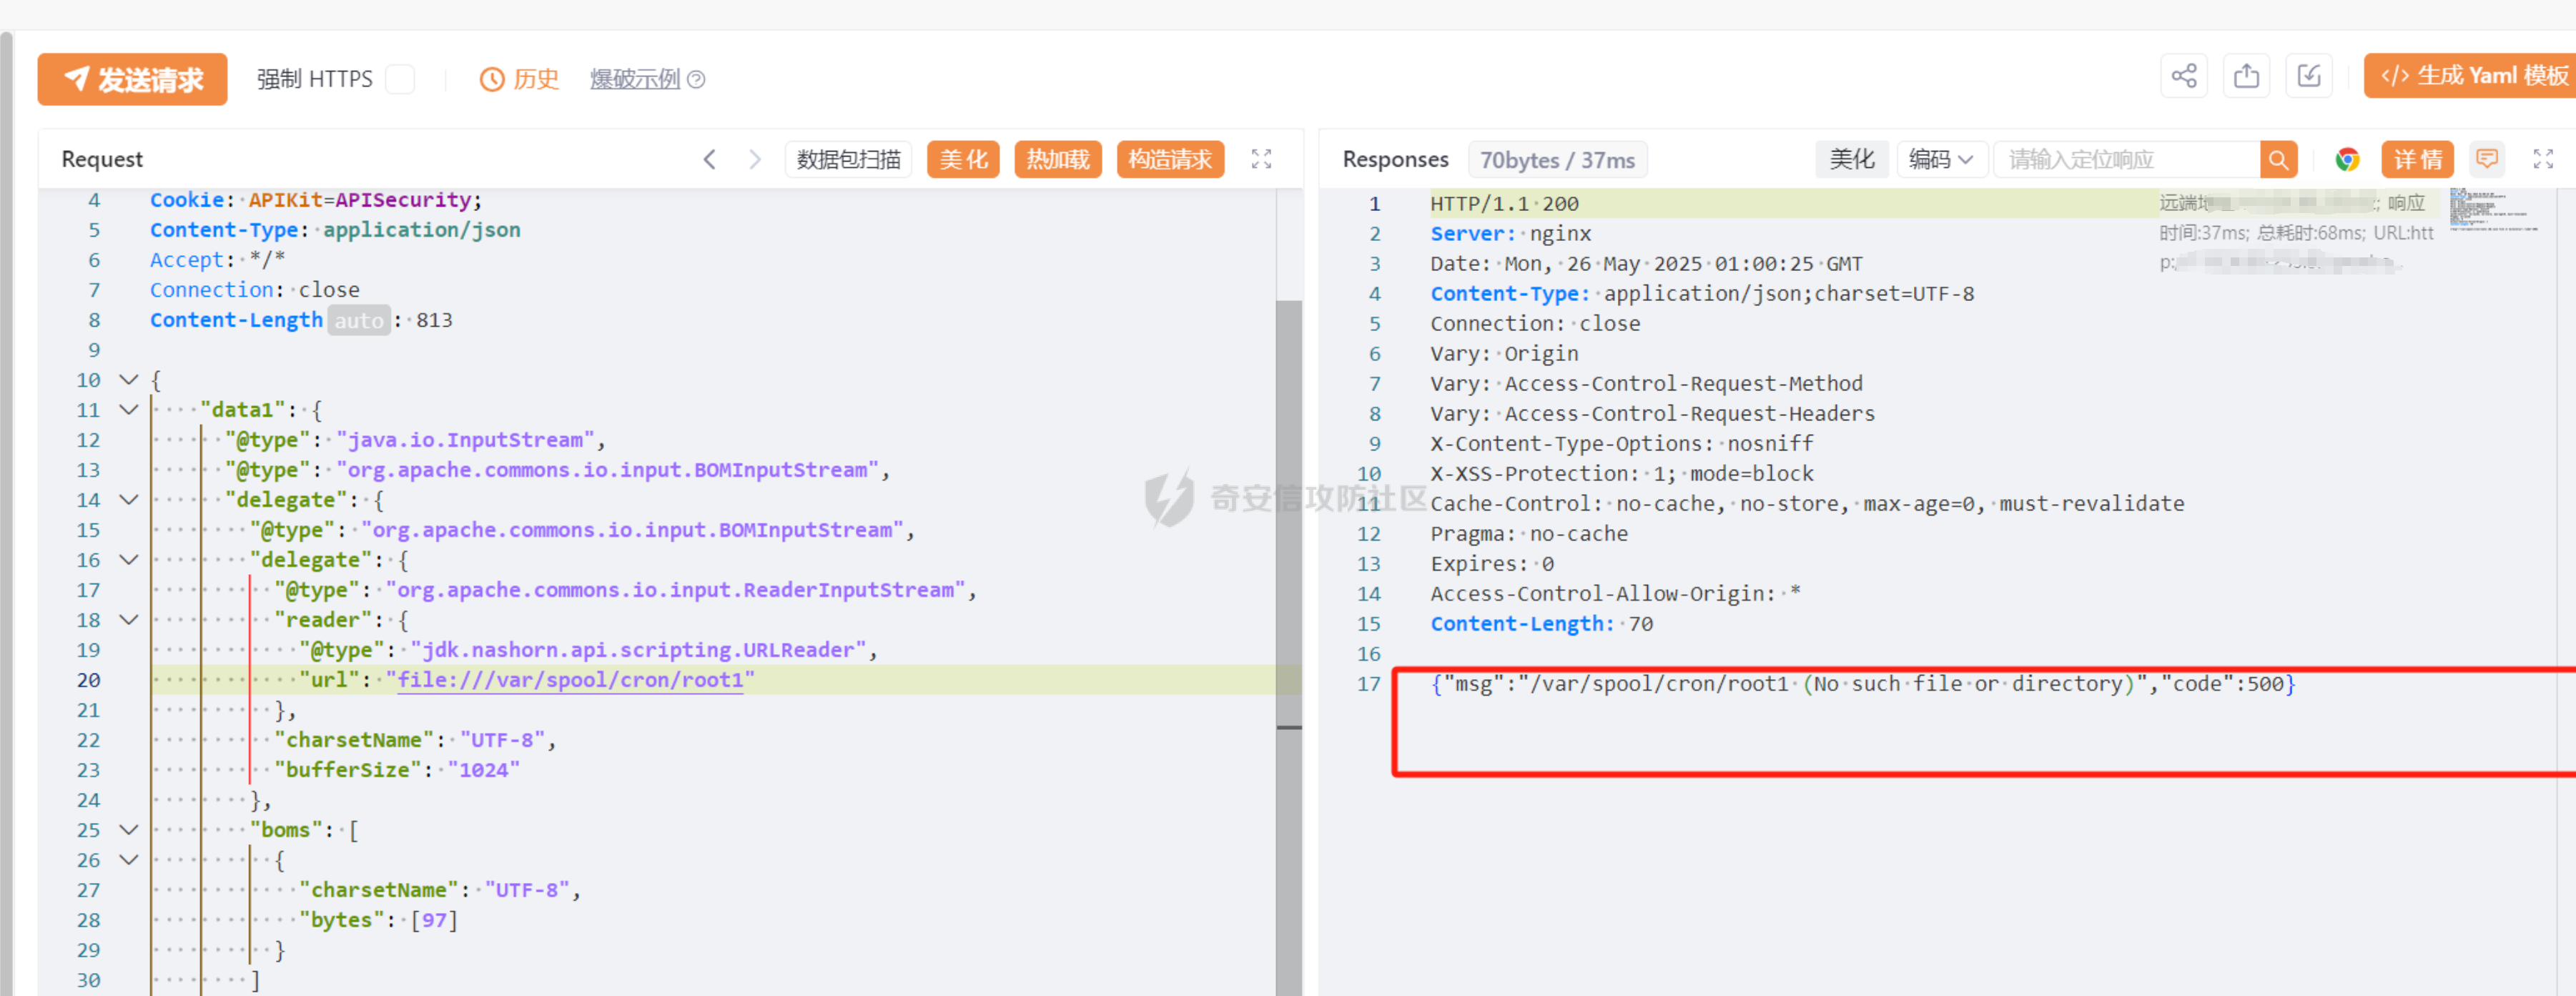Click the response Content-Length: 70 line

click(x=1541, y=624)
